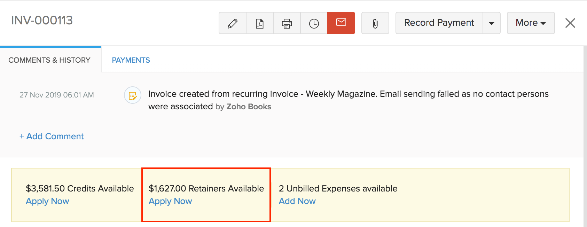Click the note icon beside history entry
Screen dimensions: 587x227
coord(133,95)
